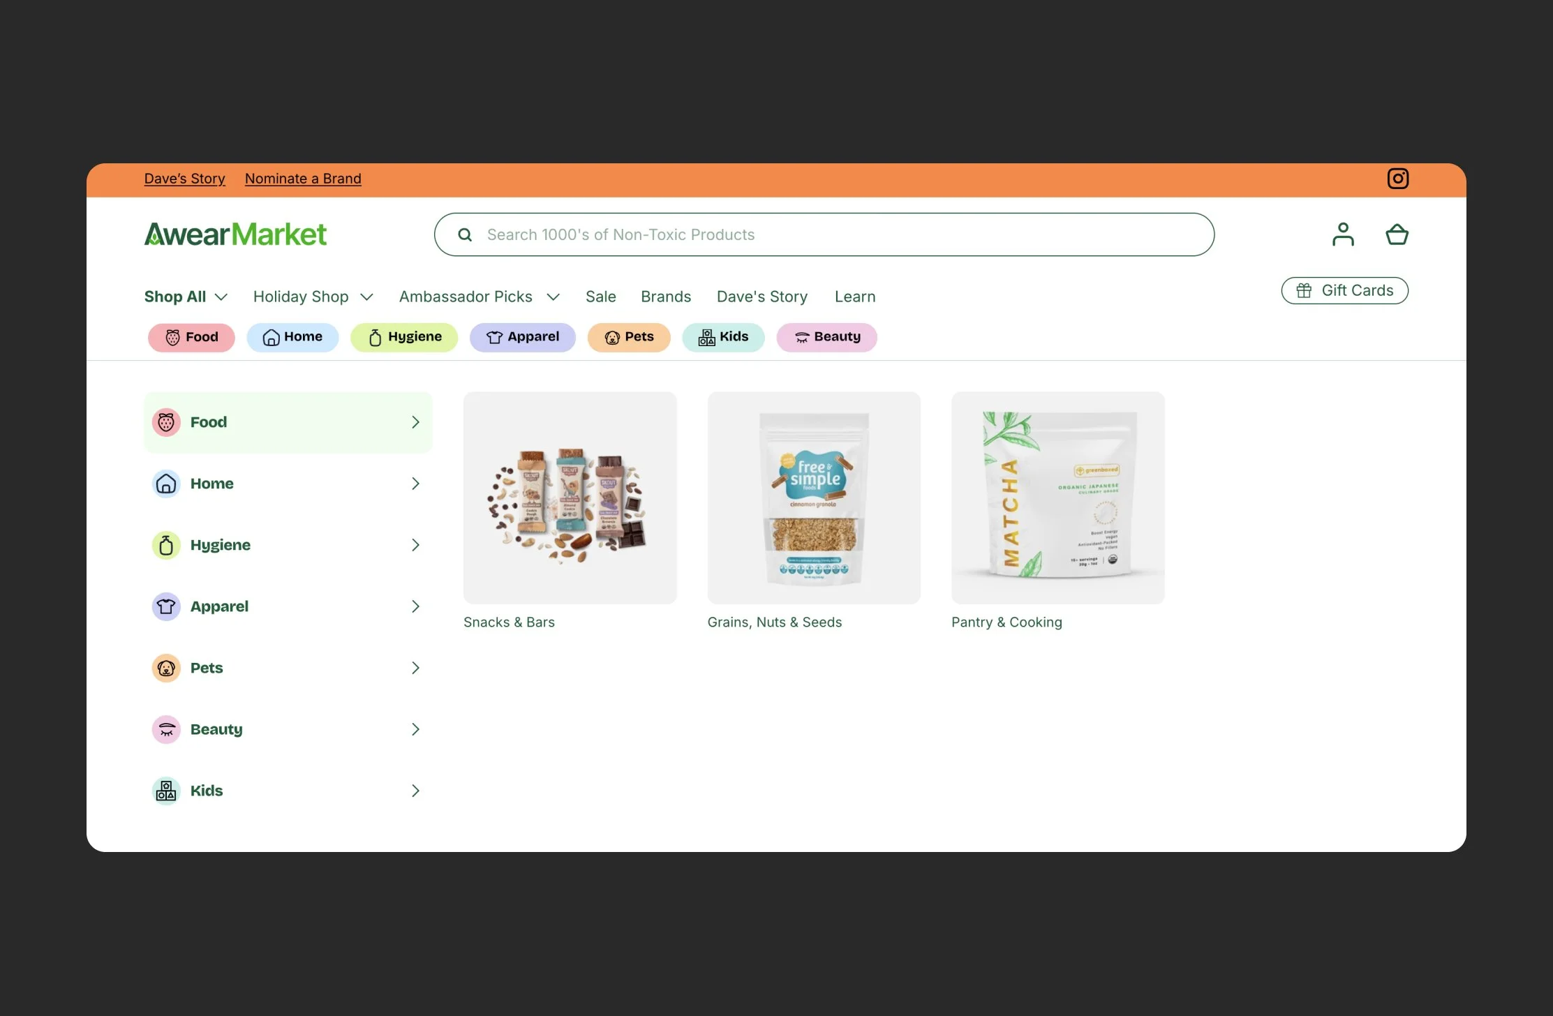
Task: Open the Instagram icon in the orange bar
Action: click(1397, 179)
